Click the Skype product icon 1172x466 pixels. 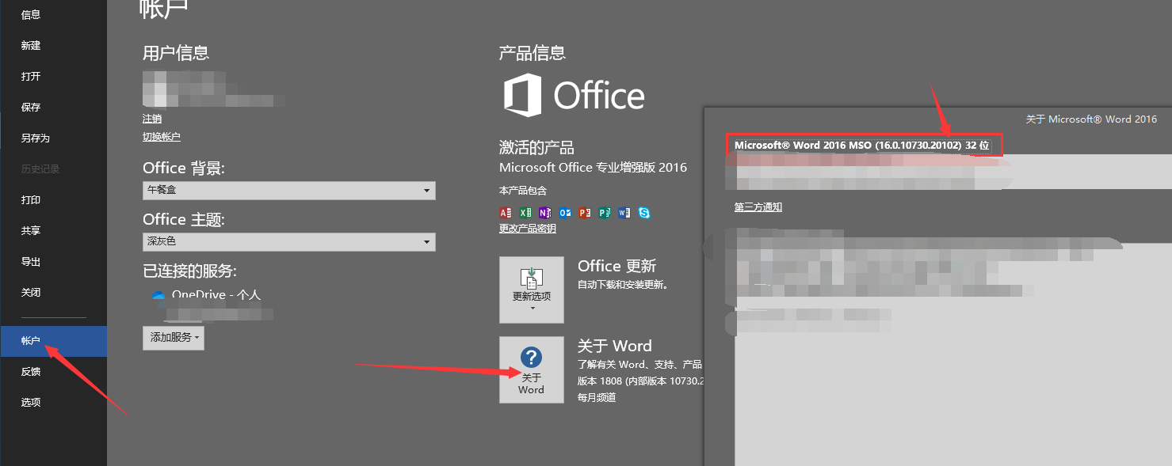click(x=644, y=213)
